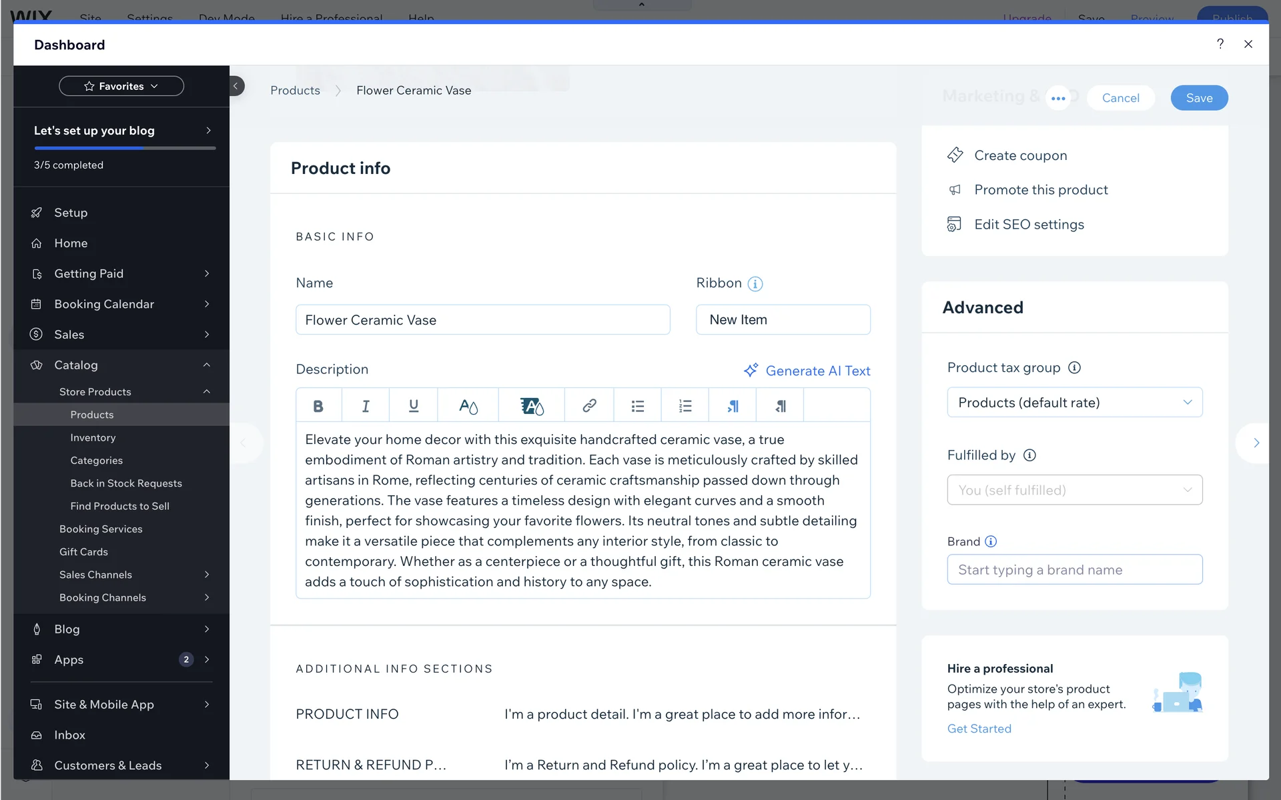Screen dimensions: 1281x800
Task: Toggle bold formatting in description editor
Action: 318,406
